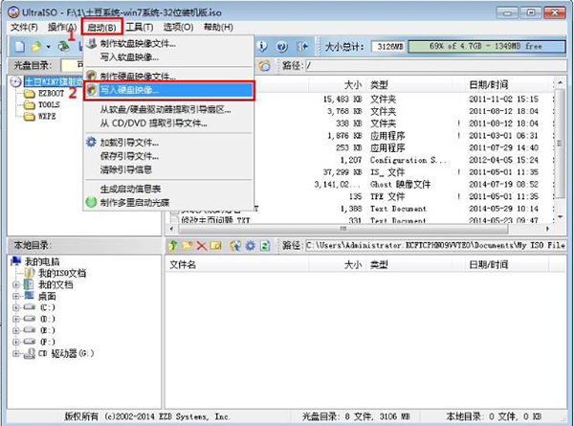574x426 pixels.
Task: Select 制作硬盘映像文件 menu entry
Action: pos(168,77)
